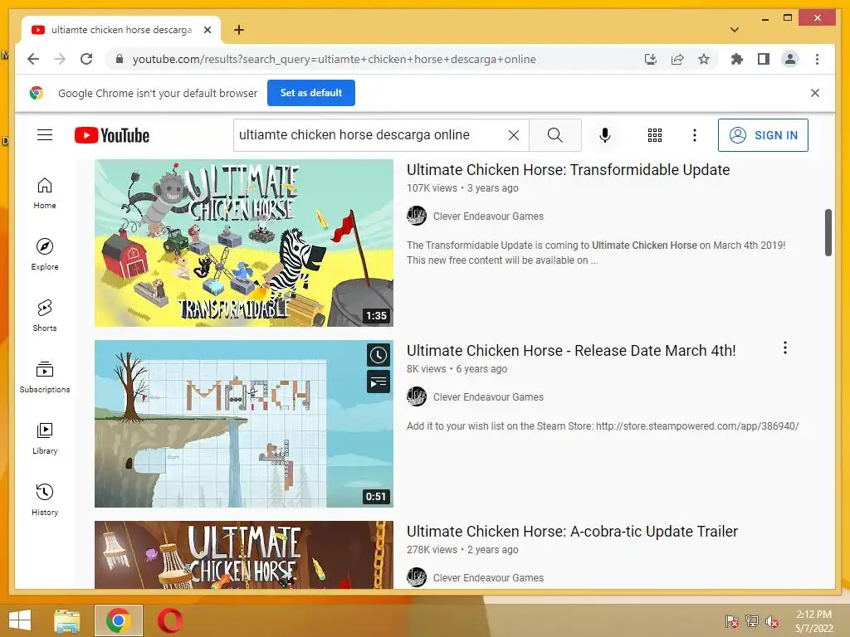Clear the YouTube search query text
Image resolution: width=850 pixels, height=637 pixels.
(x=513, y=135)
